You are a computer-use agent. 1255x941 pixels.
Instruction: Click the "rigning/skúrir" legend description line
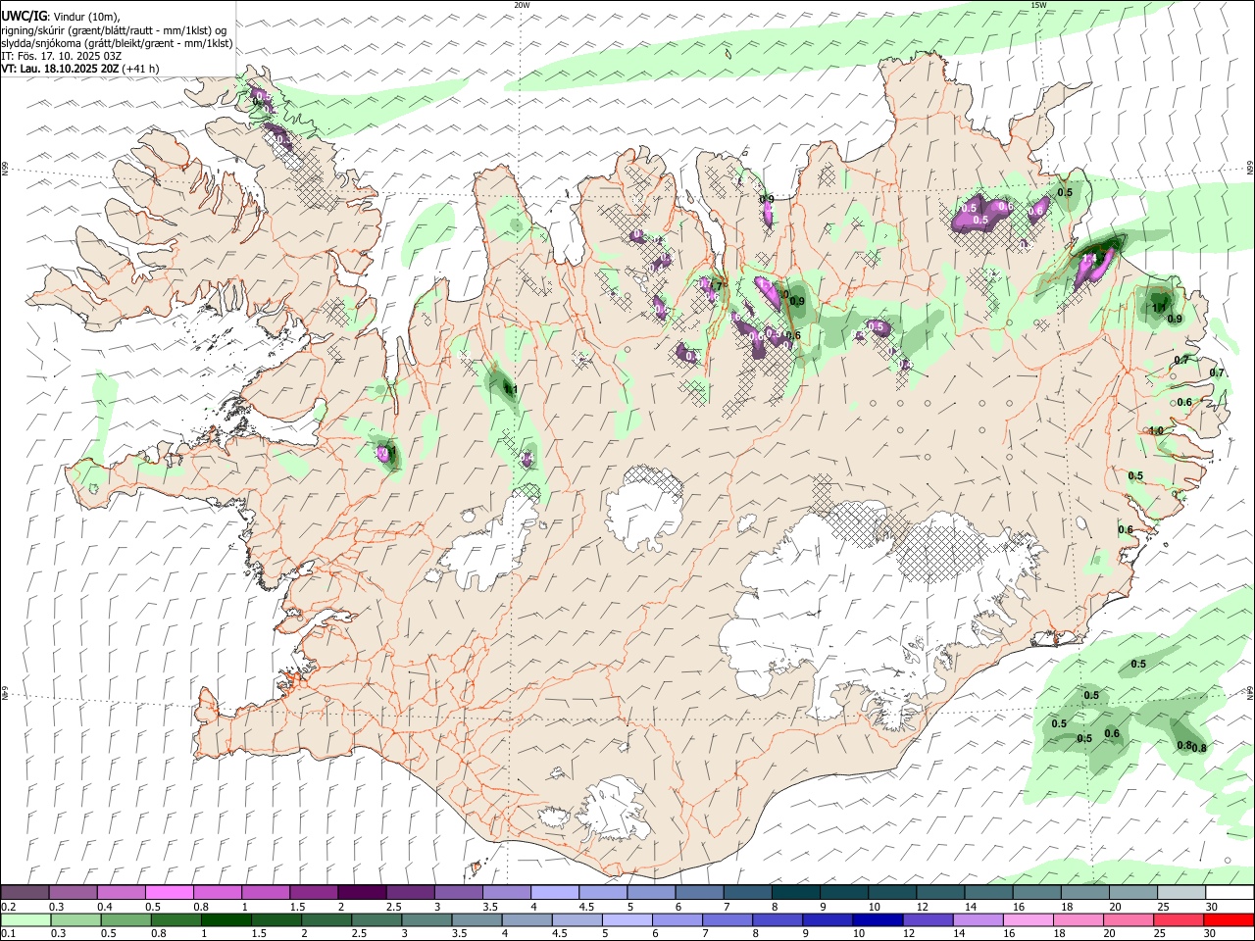[114, 30]
